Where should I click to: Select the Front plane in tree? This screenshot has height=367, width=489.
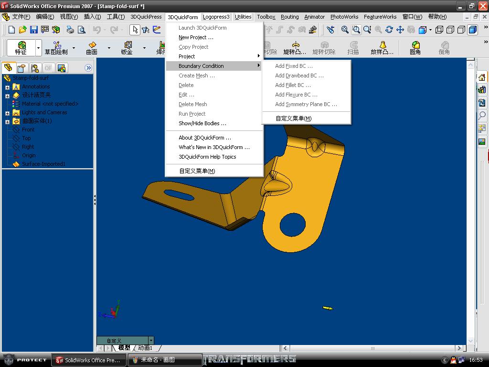[28, 130]
